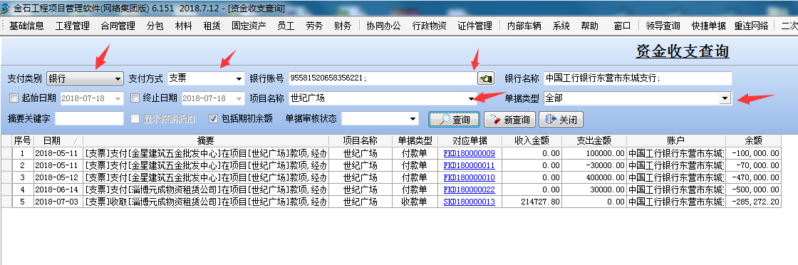This screenshot has height=265, width=798.
Task: Click the 摘要关键字 input field
Action: pos(89,119)
